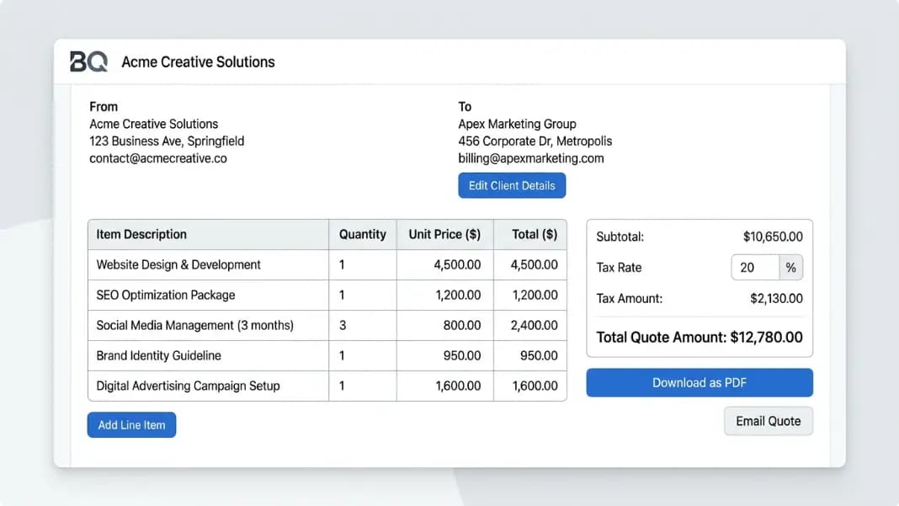Viewport: 899px width, 506px height.
Task: Click the Subtotal value $10,650.00
Action: [x=773, y=237]
